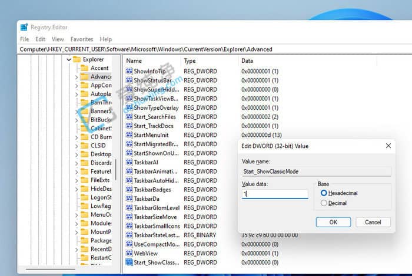Open the File menu

tap(25, 39)
